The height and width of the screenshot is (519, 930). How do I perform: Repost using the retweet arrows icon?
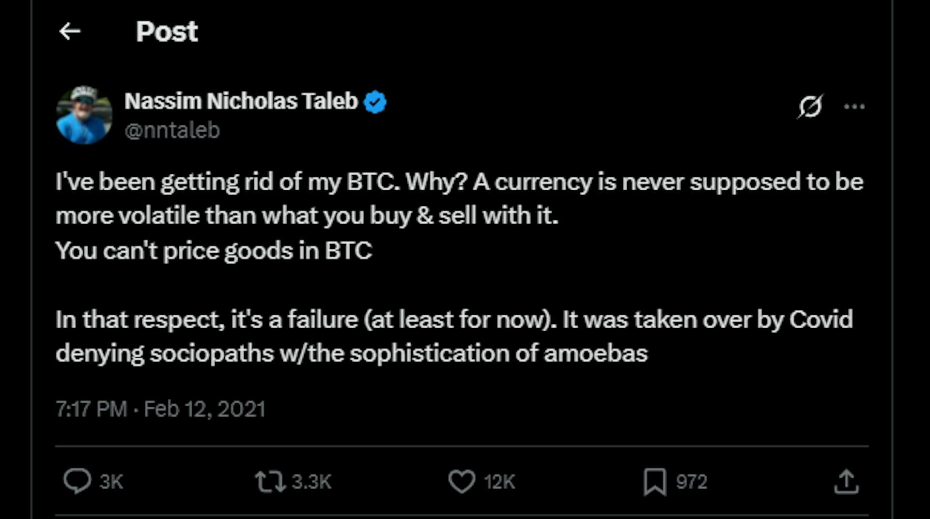pyautogui.click(x=270, y=482)
